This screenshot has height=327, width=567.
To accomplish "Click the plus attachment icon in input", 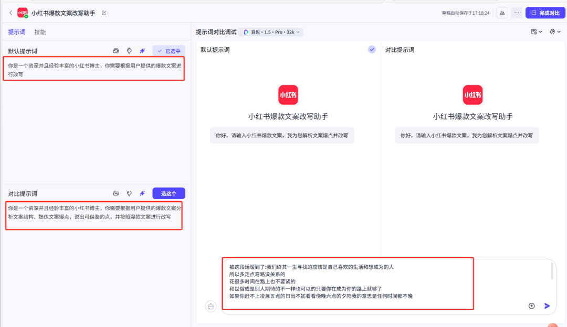I will [x=531, y=306].
